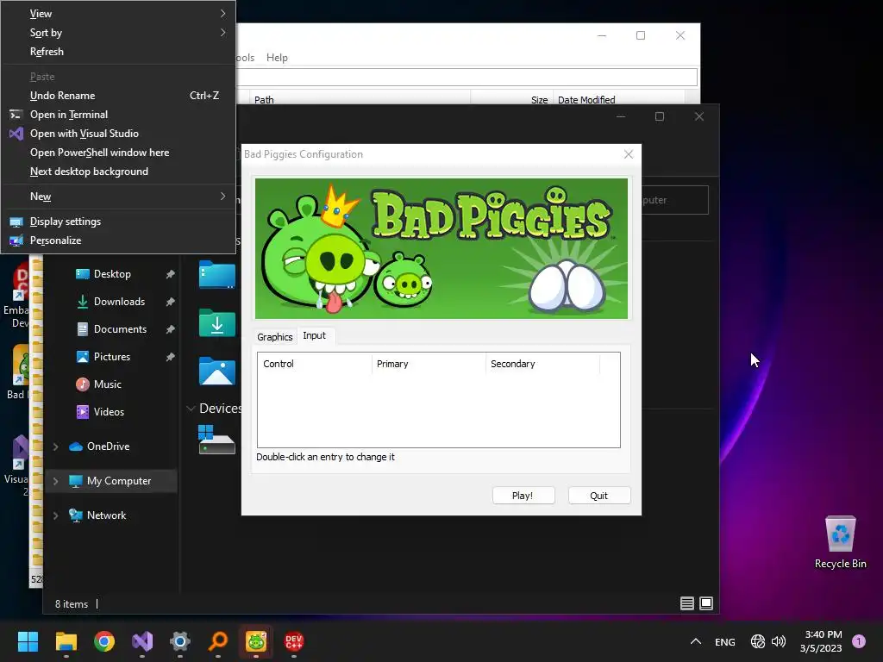This screenshot has height=662, width=883.
Task: Select Open PowerShell window here
Action: coord(117,153)
